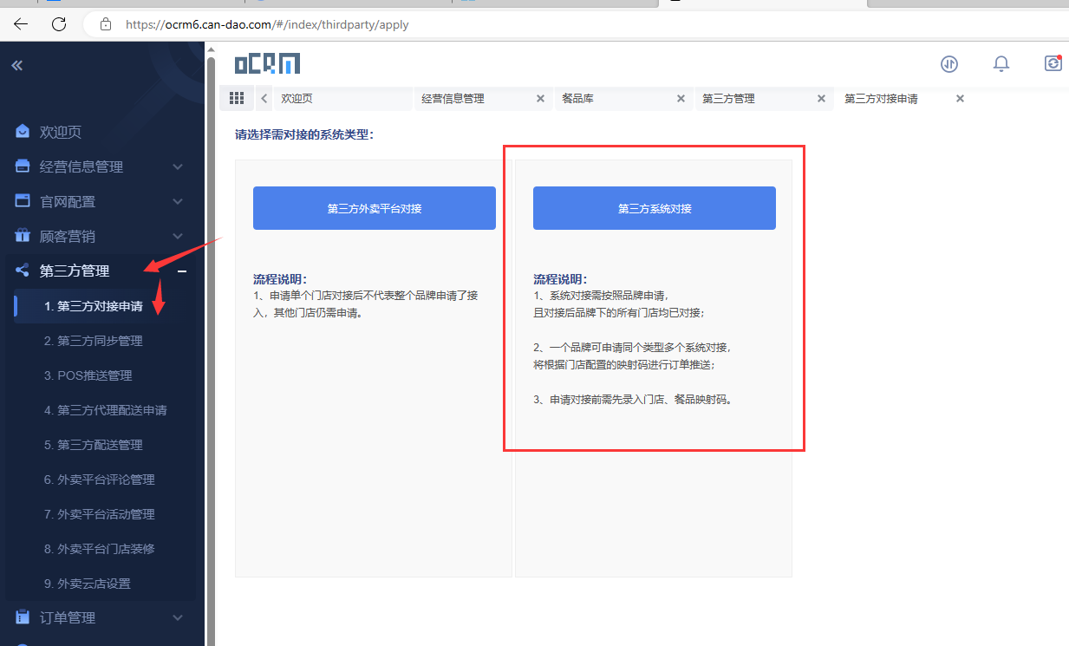Open 欢迎页 in sidebar
Screen dimensions: 1069x646
point(61,132)
